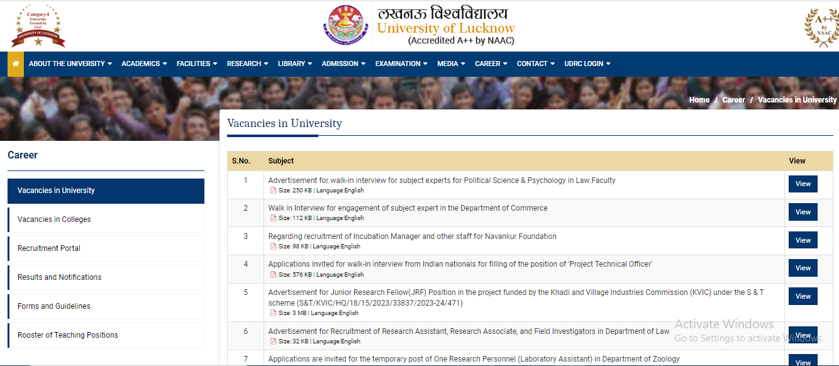Click View button for Incubation Manager row

(803, 240)
